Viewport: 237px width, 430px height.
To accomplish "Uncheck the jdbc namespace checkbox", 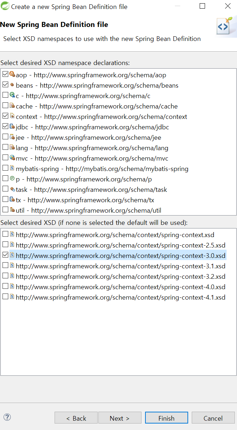I will coord(5,126).
